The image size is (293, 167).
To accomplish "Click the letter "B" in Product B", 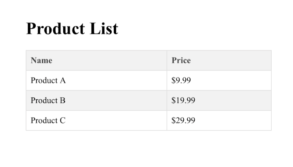I will pos(63,100).
